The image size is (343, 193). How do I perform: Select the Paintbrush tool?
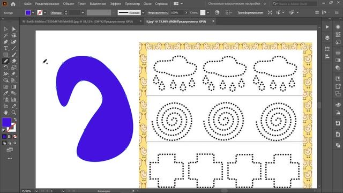pyautogui.click(x=14, y=55)
